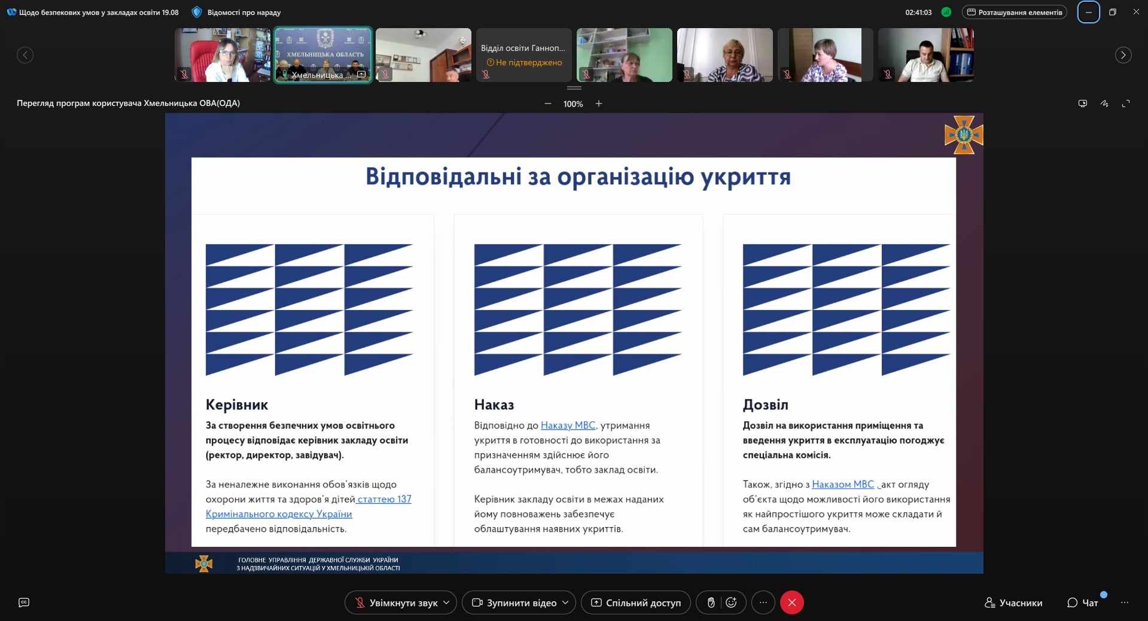Open the annotation pen tool
1148x621 pixels.
[x=1104, y=103]
